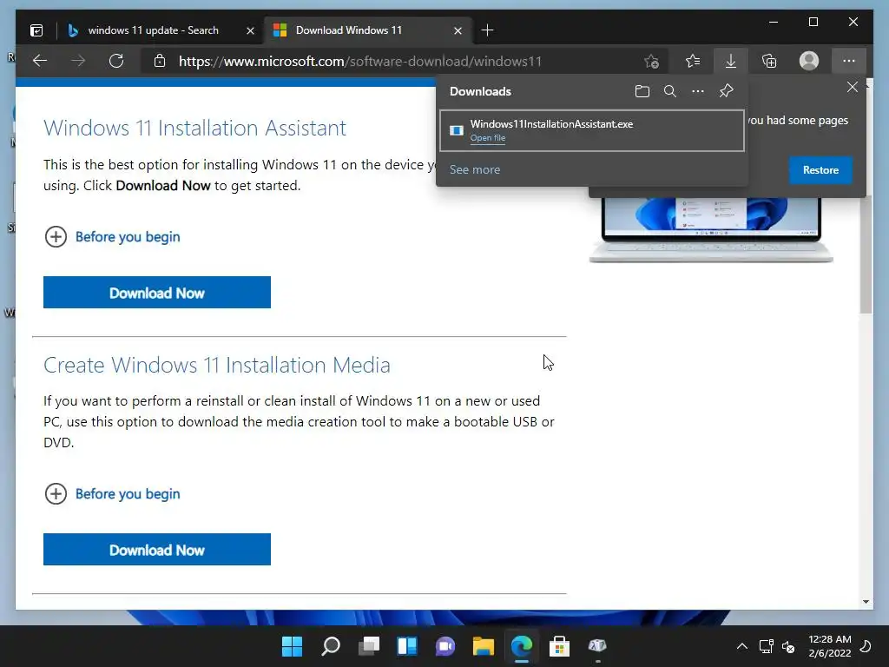This screenshot has height=667, width=889.
Task: Click the address bar URL
Action: [x=360, y=62]
